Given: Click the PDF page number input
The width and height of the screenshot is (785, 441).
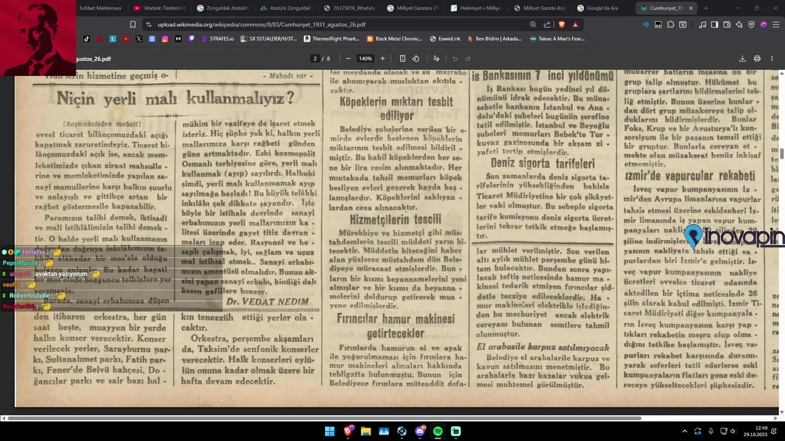Looking at the screenshot, I should [315, 59].
